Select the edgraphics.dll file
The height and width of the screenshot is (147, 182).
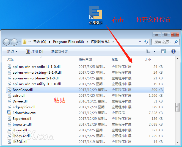tap(24, 107)
